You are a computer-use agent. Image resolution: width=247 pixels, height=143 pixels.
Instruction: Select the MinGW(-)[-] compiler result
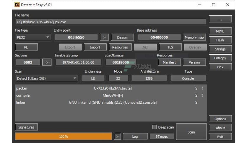point(113,95)
